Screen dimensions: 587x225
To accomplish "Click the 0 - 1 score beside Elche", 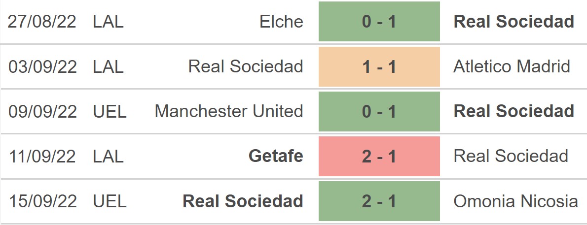I will pyautogui.click(x=379, y=22).
